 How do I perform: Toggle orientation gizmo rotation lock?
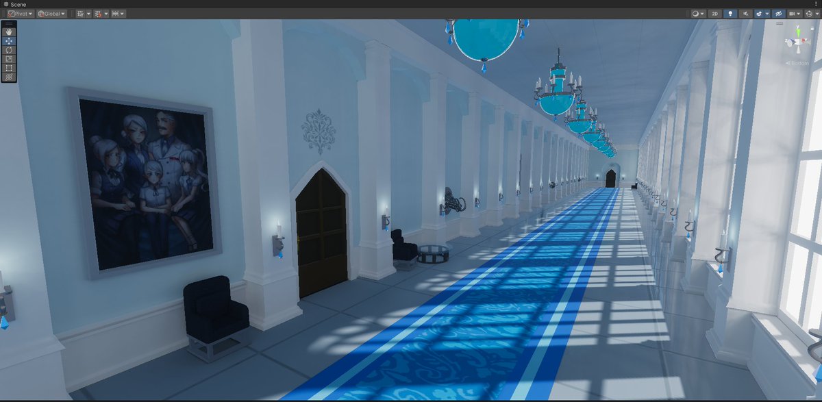[812, 29]
